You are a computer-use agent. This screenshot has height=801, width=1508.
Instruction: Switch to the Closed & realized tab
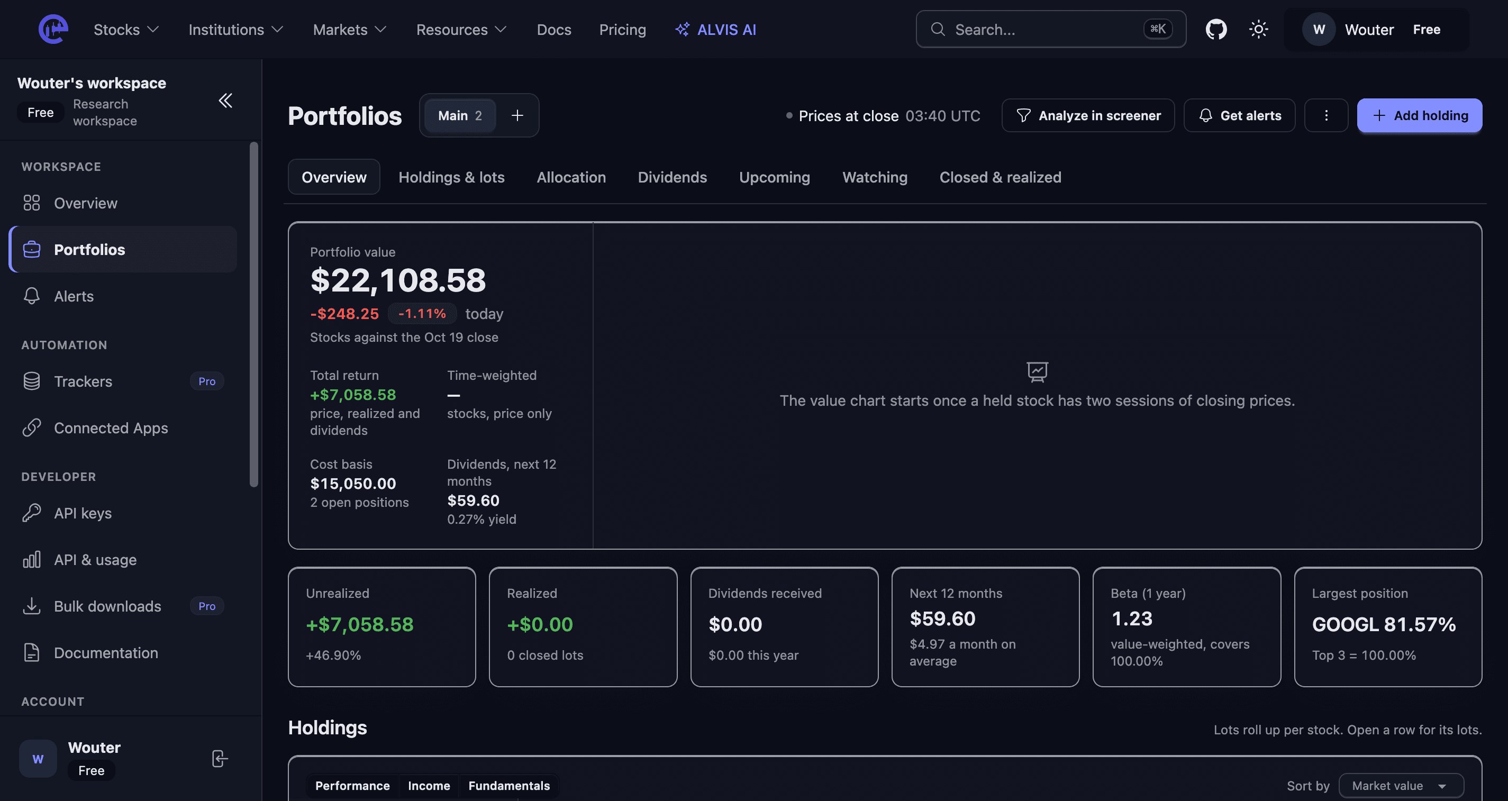(x=1000, y=177)
